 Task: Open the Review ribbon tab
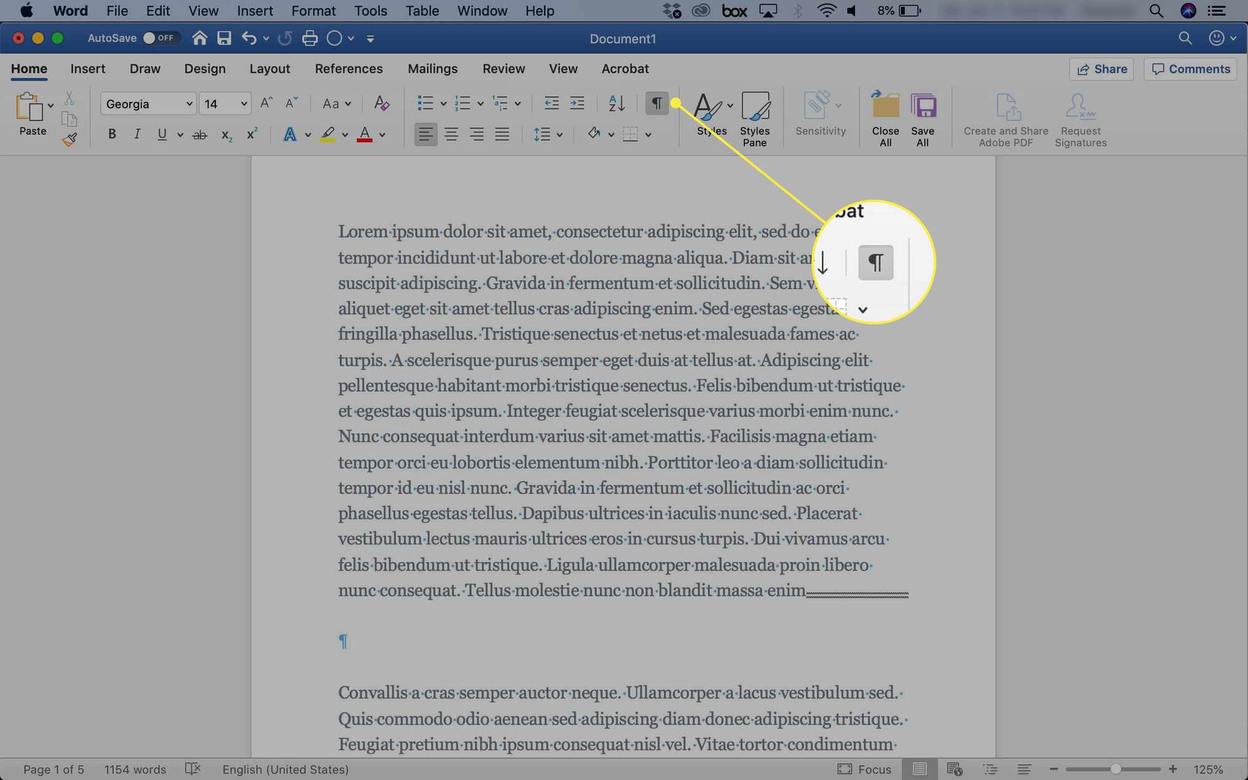click(504, 68)
